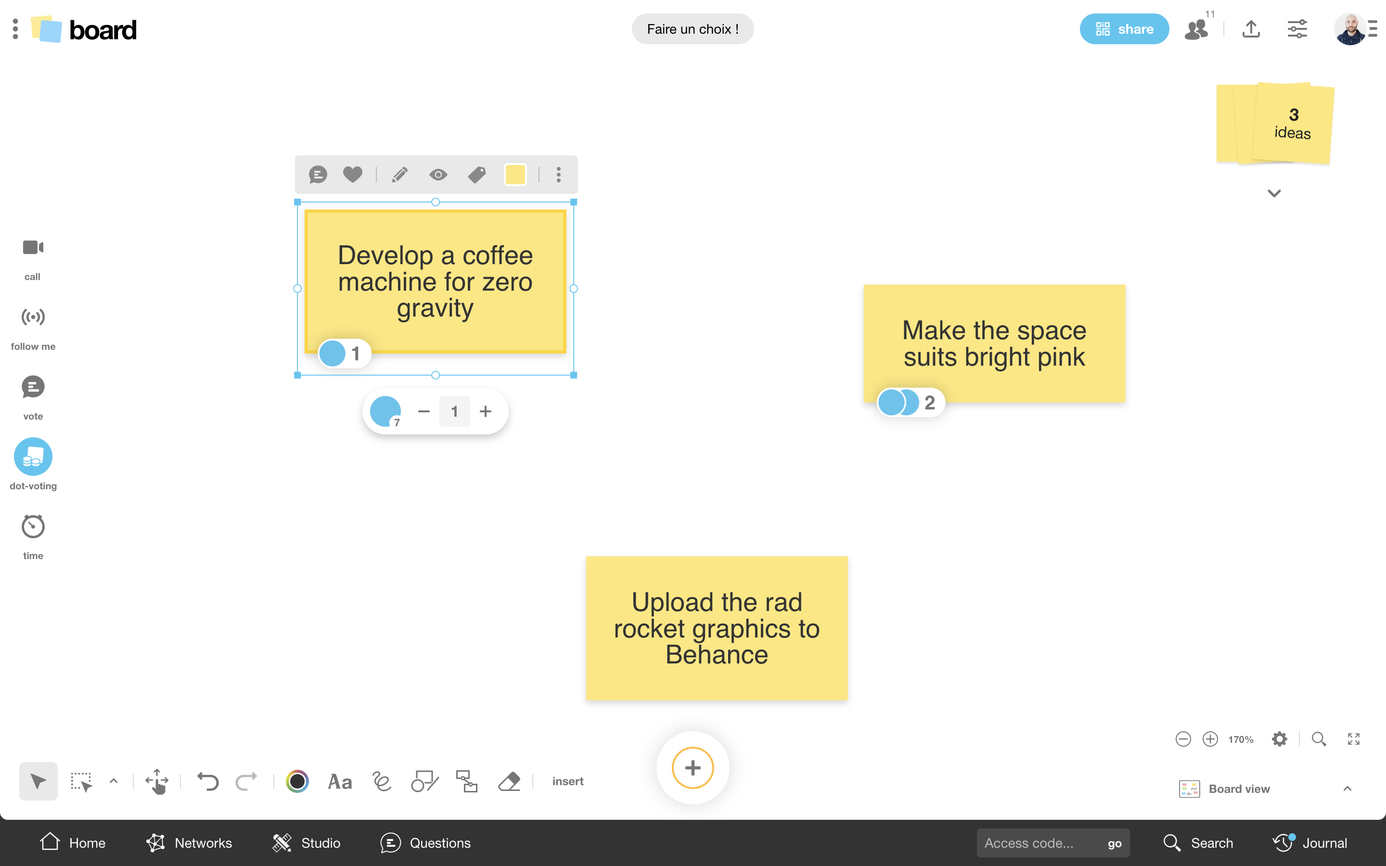Open the tag icon on sticky toolbar
Screen dimensions: 1386x866
[x=476, y=175]
